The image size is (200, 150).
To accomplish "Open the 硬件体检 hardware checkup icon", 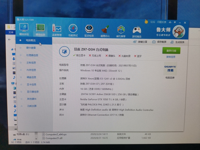I will click(x=24, y=29).
